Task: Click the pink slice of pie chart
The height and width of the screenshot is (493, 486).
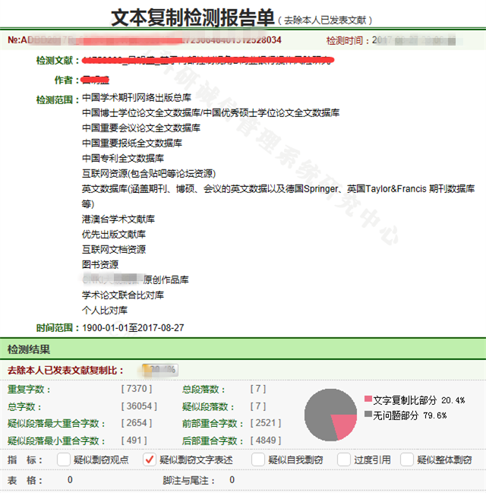Action: tap(344, 425)
